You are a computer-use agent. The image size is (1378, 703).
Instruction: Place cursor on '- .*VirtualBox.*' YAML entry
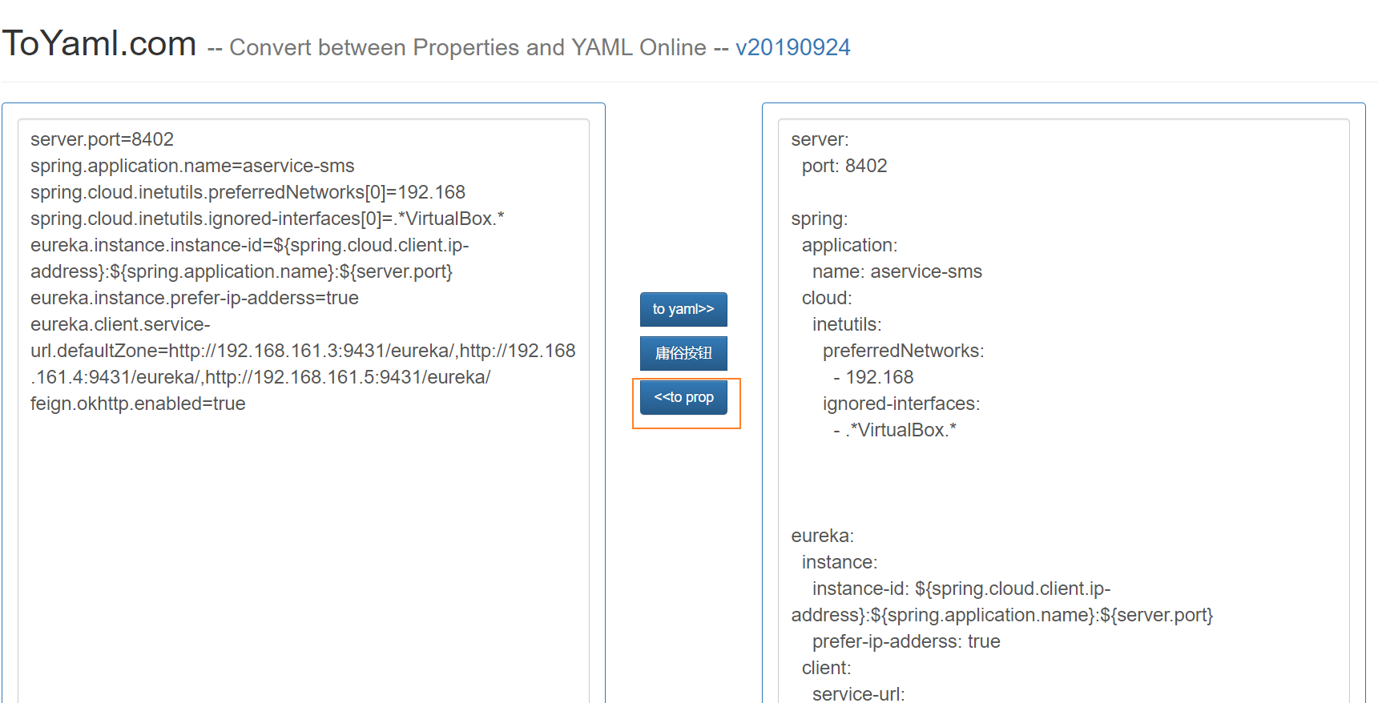(894, 430)
